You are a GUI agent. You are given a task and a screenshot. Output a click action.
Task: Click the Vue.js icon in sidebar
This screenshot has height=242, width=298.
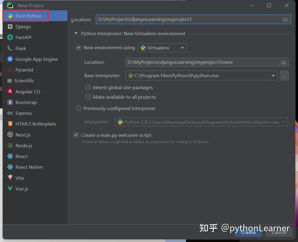click(10, 189)
